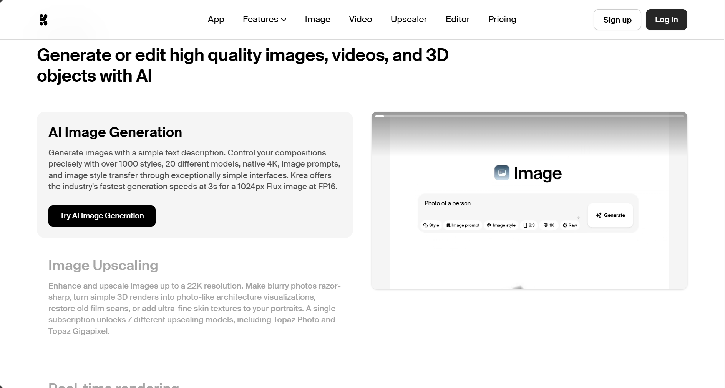Viewport: 725px width, 388px height.
Task: Choose the Image style chip
Action: [x=501, y=225]
